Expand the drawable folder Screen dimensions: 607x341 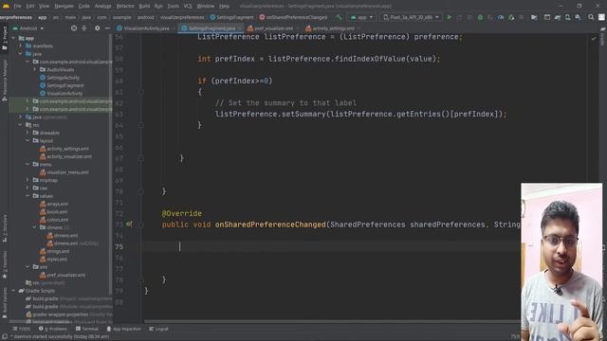tap(28, 133)
